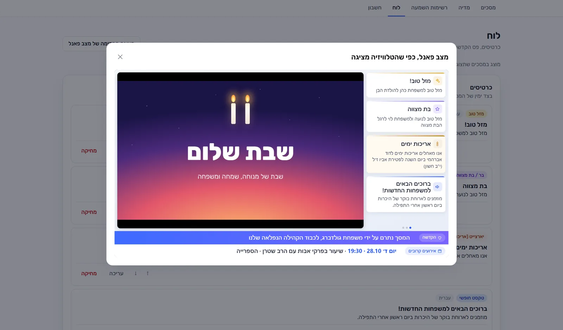
Task: Select the leftmost carousel dot
Action: tap(403, 228)
